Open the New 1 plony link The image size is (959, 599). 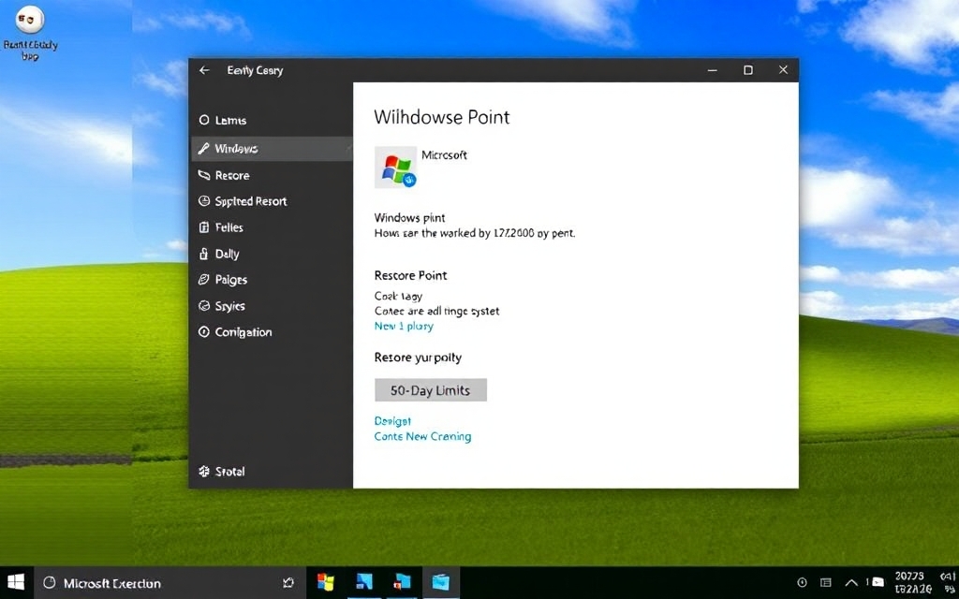404,327
